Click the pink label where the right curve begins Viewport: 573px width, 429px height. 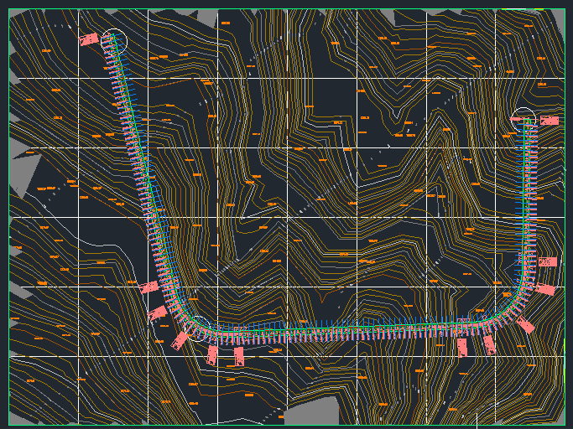(x=544, y=290)
